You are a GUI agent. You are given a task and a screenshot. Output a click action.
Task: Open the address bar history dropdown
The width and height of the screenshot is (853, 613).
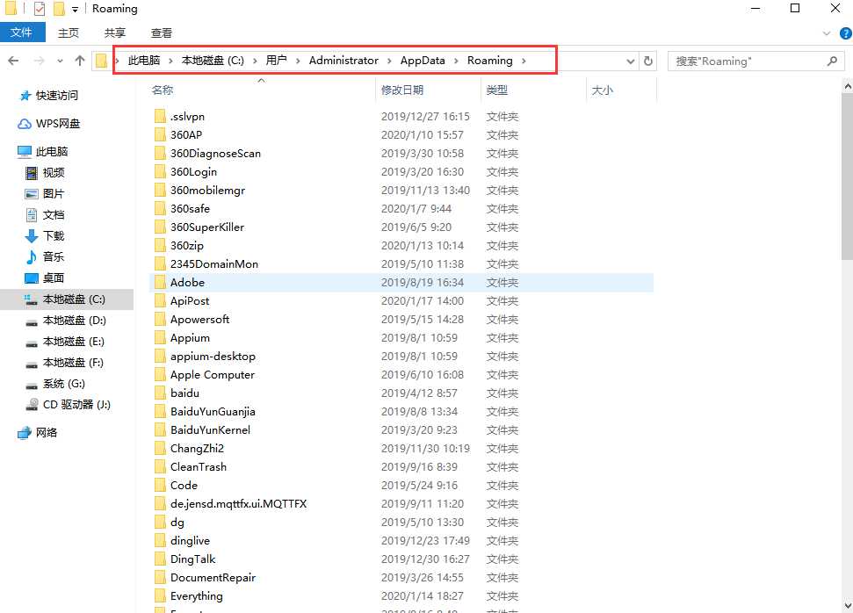(x=631, y=61)
